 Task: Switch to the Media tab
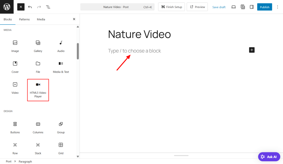coord(41,19)
